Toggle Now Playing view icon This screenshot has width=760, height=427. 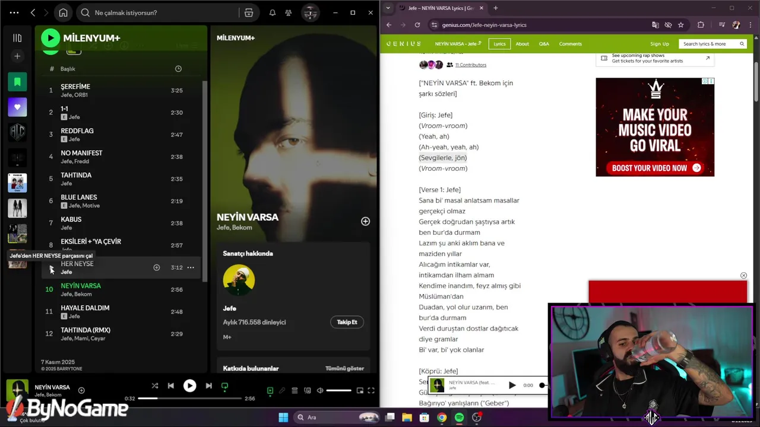[270, 390]
